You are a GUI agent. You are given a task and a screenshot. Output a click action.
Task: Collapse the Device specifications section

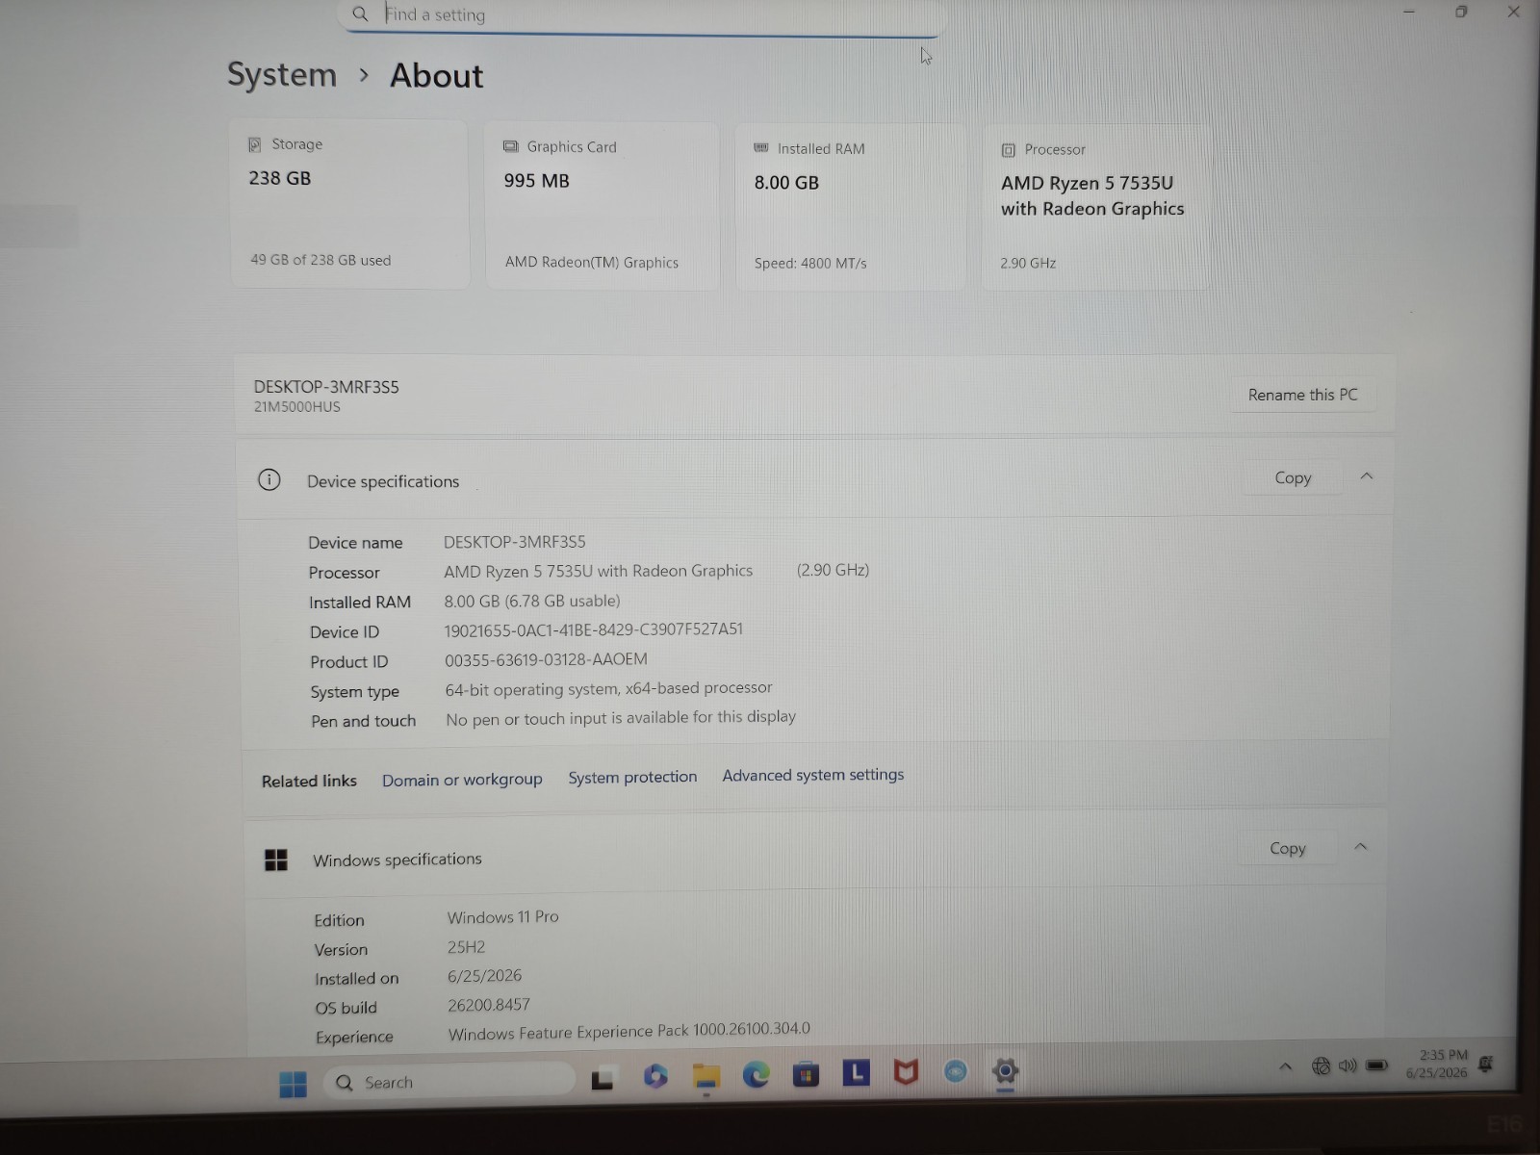(1367, 476)
